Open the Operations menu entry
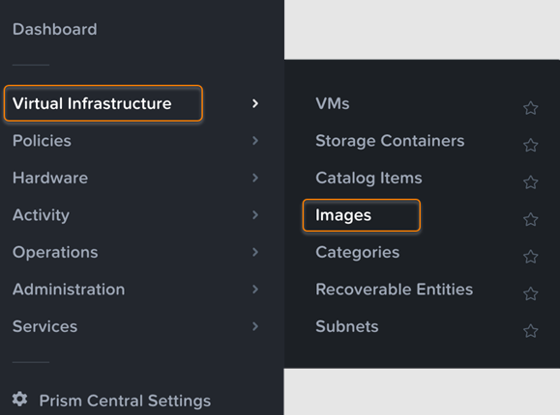 [55, 253]
